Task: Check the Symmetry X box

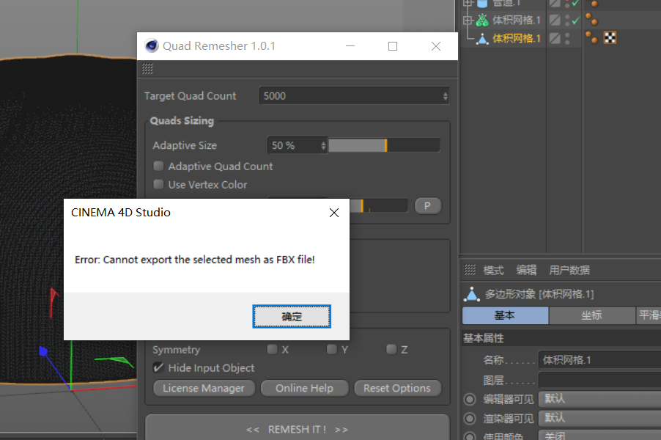Action: point(273,349)
